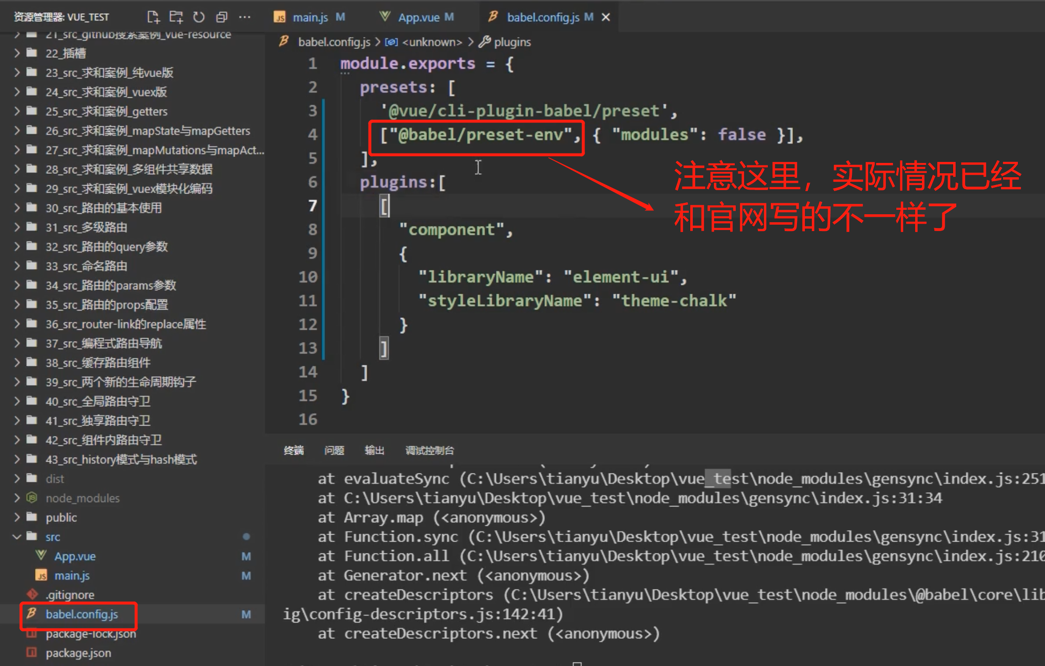Select folder 28_src_求和案例_多组件共享数据
This screenshot has width=1045, height=666.
[x=129, y=169]
